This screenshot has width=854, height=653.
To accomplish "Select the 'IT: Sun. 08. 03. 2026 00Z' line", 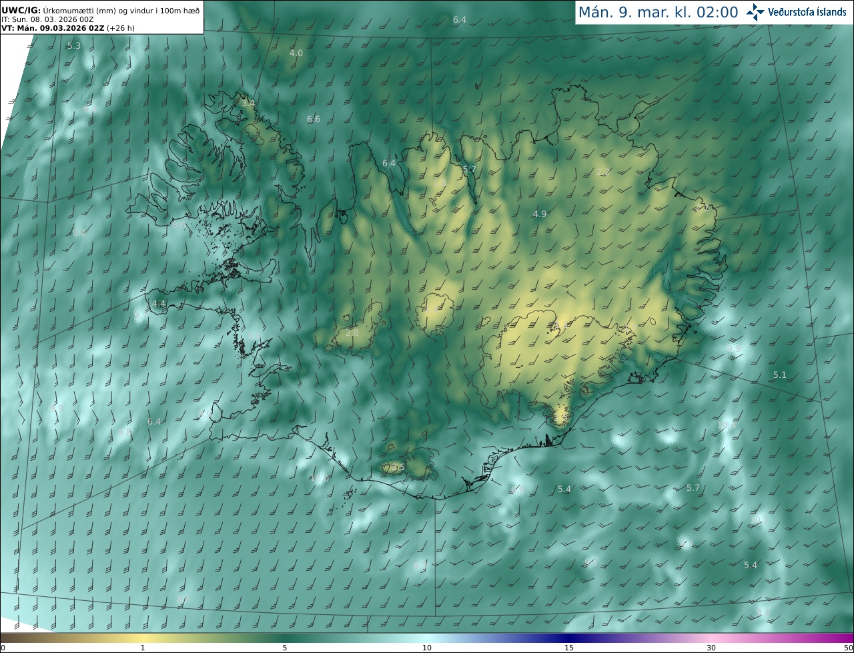I will pyautogui.click(x=47, y=19).
